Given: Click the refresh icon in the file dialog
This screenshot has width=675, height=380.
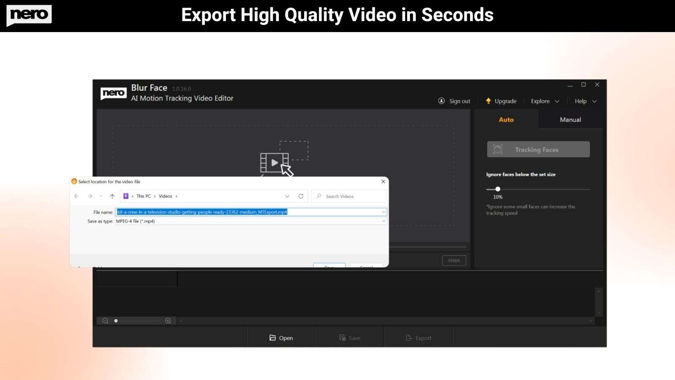Looking at the screenshot, I should pos(301,196).
